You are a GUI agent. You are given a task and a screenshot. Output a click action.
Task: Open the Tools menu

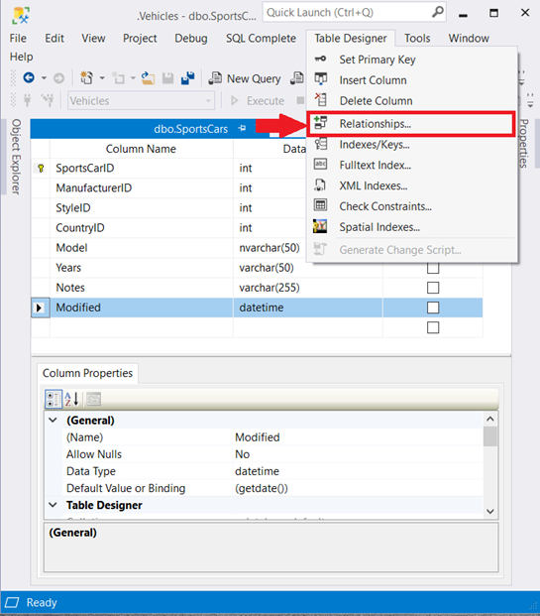417,38
